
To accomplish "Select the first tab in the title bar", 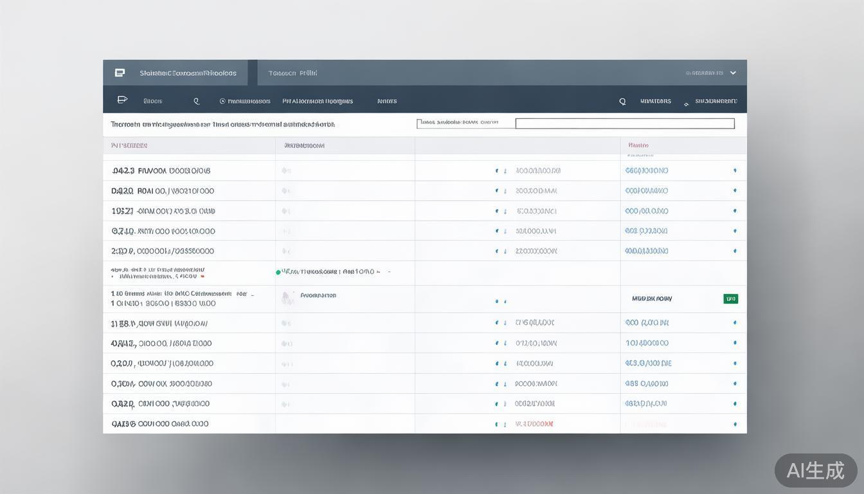I will click(188, 73).
